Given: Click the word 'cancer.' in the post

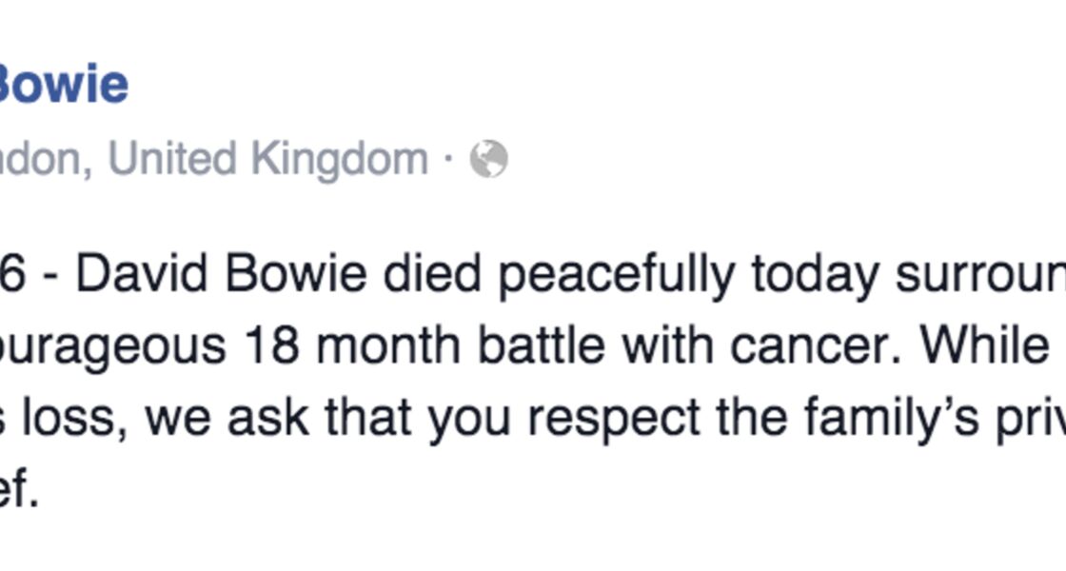Looking at the screenshot, I should pos(817,346).
